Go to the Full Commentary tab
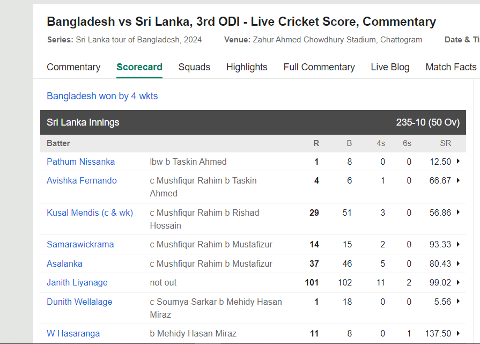 pyautogui.click(x=319, y=67)
